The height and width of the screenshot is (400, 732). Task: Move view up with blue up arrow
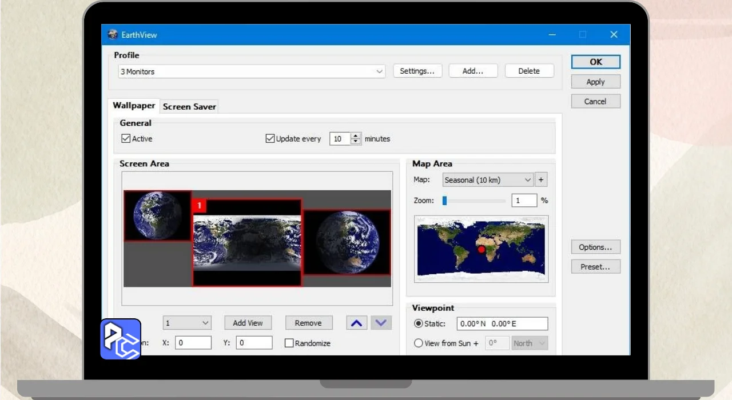coord(356,323)
